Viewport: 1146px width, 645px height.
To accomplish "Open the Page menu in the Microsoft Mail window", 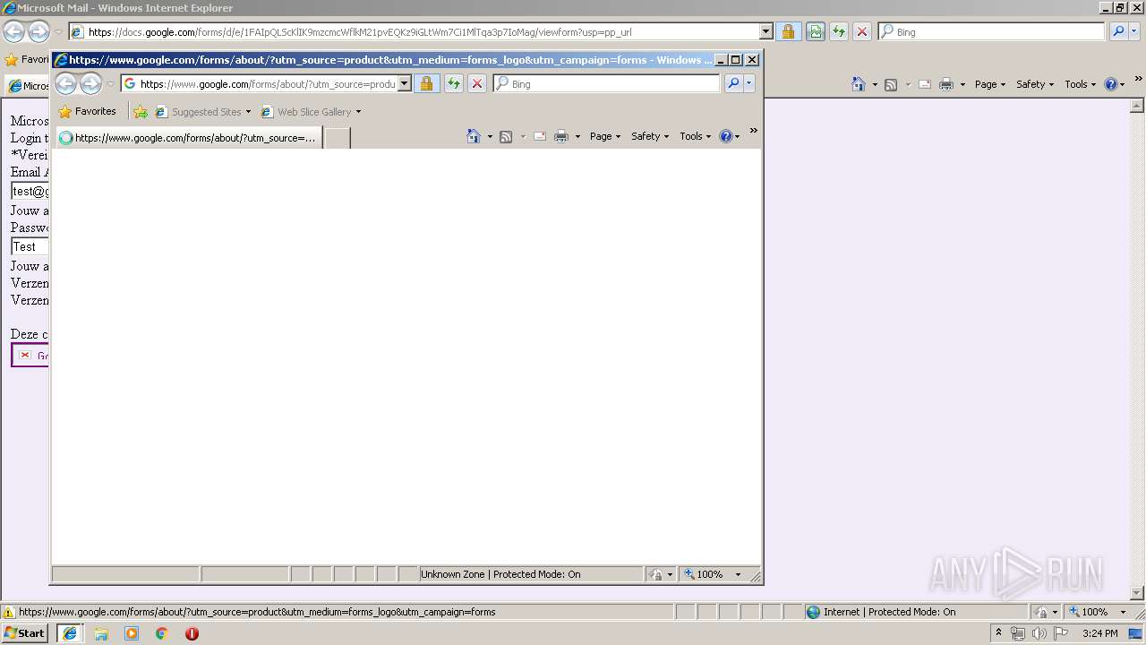I will [990, 84].
